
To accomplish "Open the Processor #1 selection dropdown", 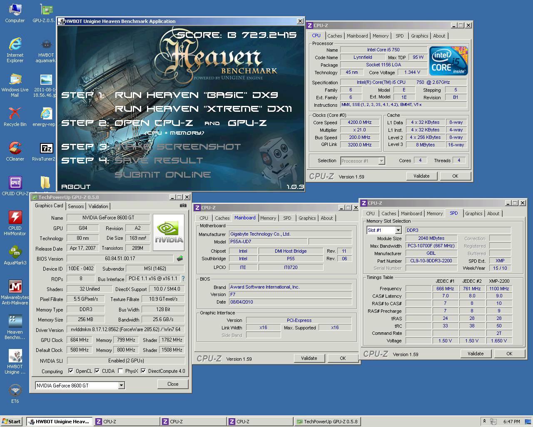I will [x=381, y=161].
